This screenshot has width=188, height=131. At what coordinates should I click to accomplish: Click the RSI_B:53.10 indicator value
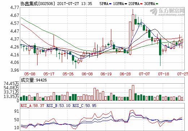click(x=58, y=106)
